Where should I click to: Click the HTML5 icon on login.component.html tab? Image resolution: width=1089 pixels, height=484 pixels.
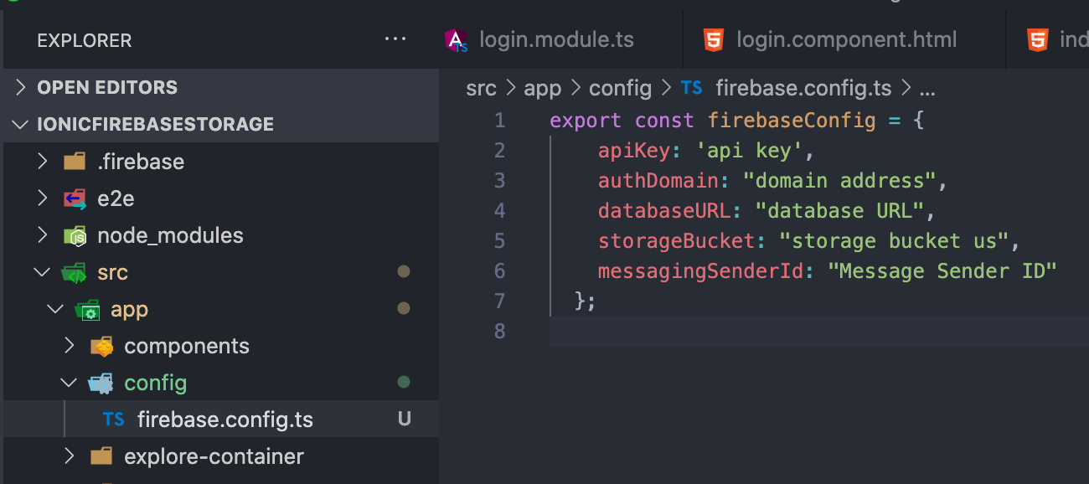tap(713, 40)
